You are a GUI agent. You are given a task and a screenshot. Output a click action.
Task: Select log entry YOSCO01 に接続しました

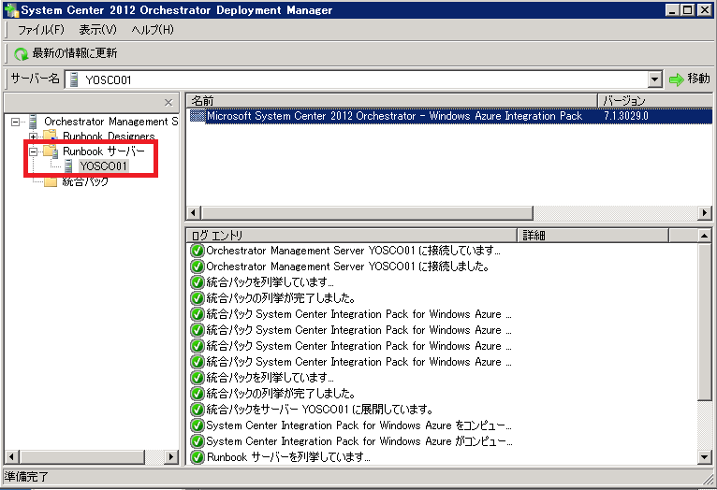347,267
